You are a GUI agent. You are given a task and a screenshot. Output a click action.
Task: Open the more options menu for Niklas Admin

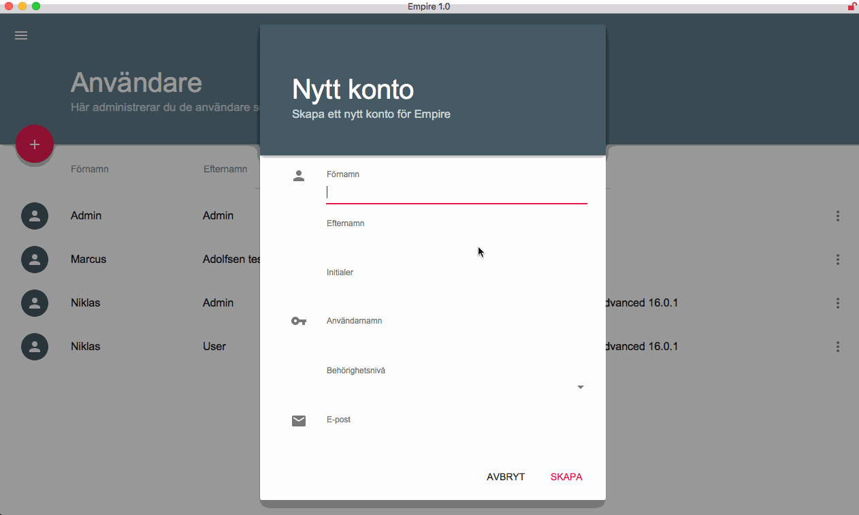click(838, 303)
